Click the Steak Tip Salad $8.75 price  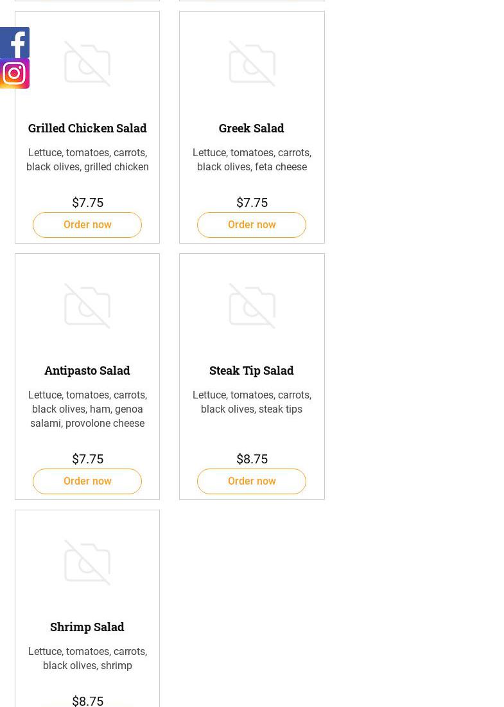click(252, 459)
